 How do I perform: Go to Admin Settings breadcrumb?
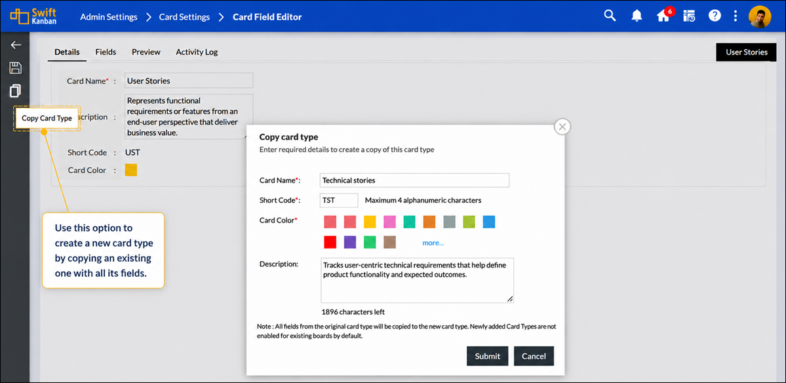click(109, 17)
